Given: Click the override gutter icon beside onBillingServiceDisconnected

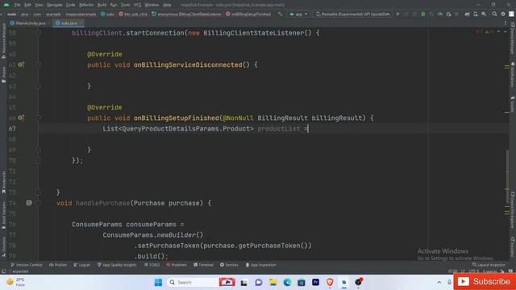Looking at the screenshot, I should tap(21, 64).
